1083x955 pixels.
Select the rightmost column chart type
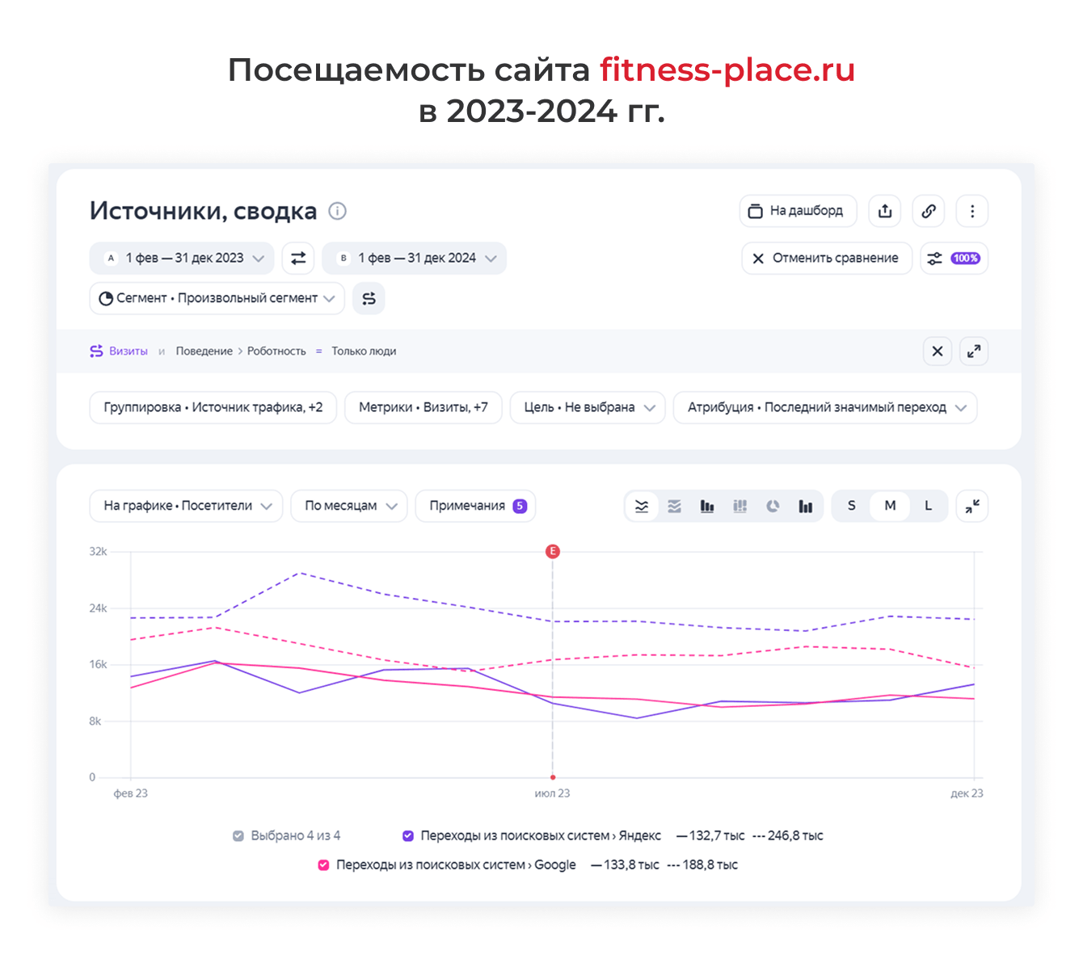coord(806,506)
